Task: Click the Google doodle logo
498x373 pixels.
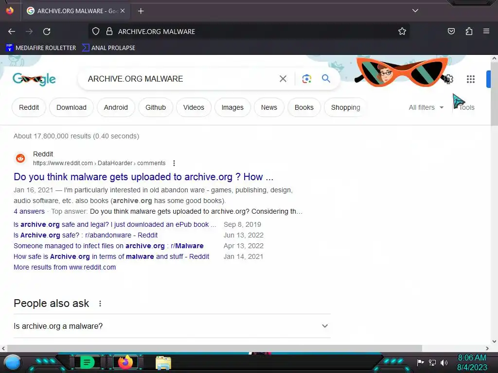Action: [34, 79]
